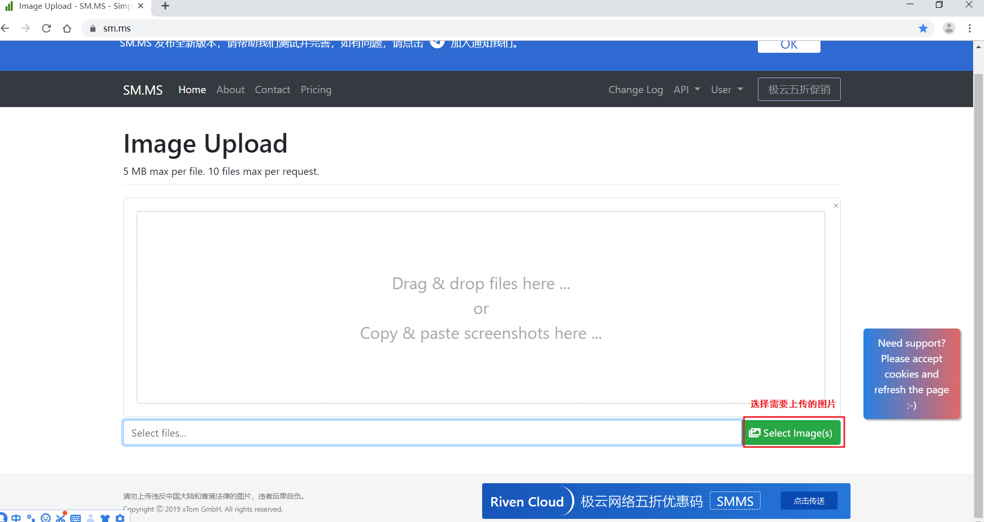Bookmark this page with the star icon

click(923, 28)
